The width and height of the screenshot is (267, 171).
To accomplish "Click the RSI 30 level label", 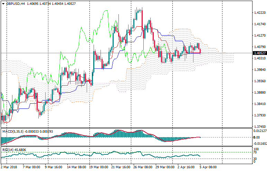I will (256, 159).
